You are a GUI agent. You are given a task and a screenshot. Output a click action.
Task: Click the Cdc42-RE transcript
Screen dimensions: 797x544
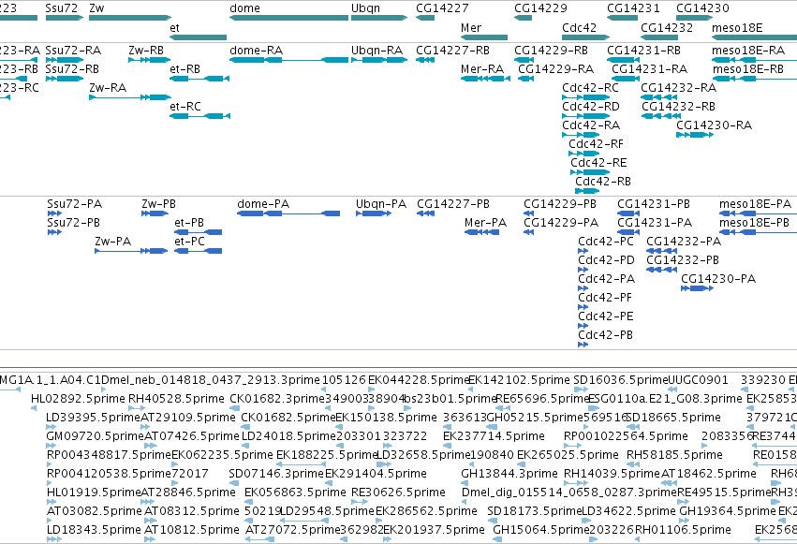[590, 171]
